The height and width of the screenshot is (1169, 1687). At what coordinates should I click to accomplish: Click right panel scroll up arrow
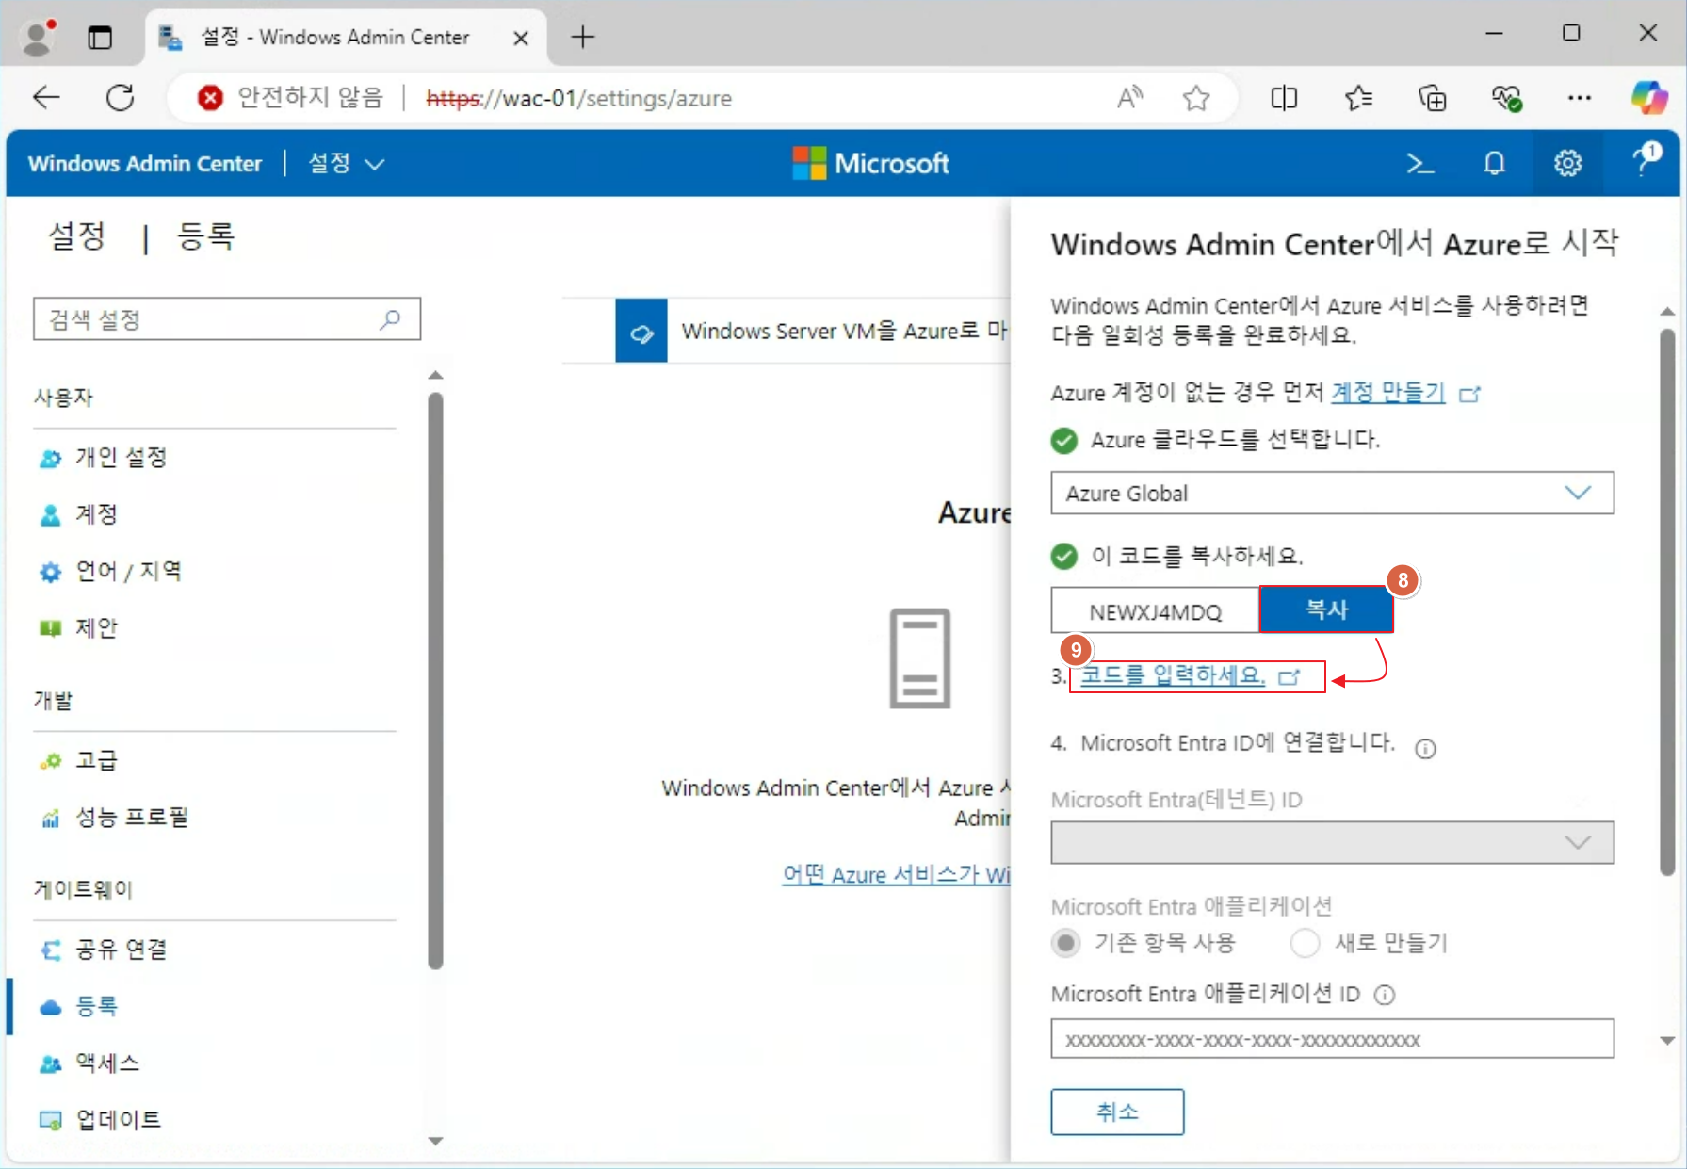tap(1667, 311)
